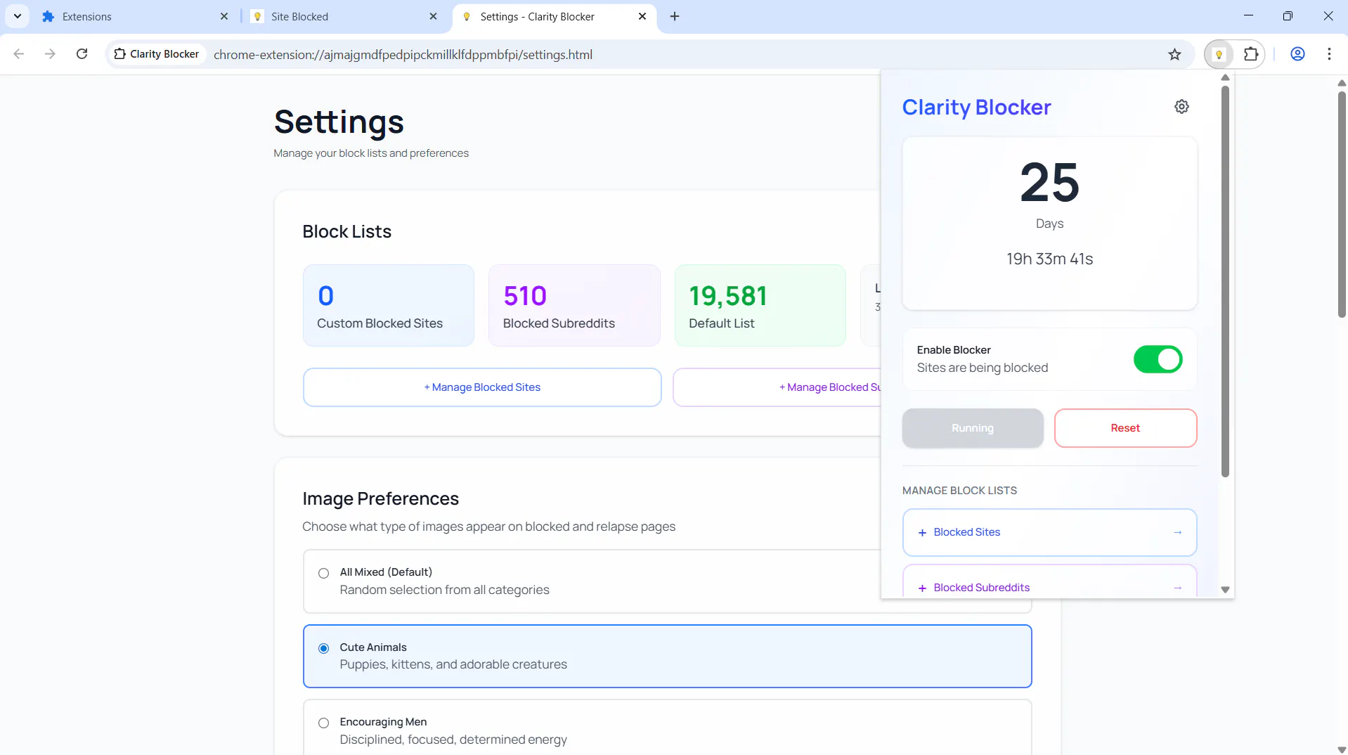Screen dimensions: 1348x755
Task: Open Chrome three-dot menu
Action: tap(1329, 54)
